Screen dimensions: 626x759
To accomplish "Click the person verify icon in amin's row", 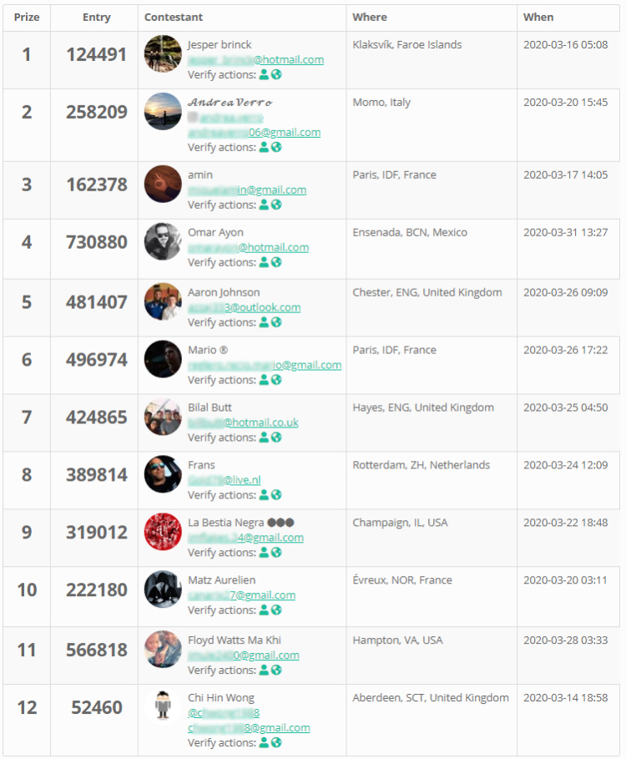I will [x=264, y=205].
